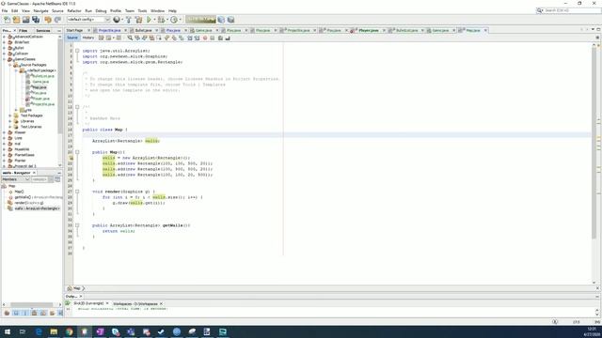Viewport: 602px width, 338px height.
Task: Open the Refactor menu
Action: [x=74, y=10]
